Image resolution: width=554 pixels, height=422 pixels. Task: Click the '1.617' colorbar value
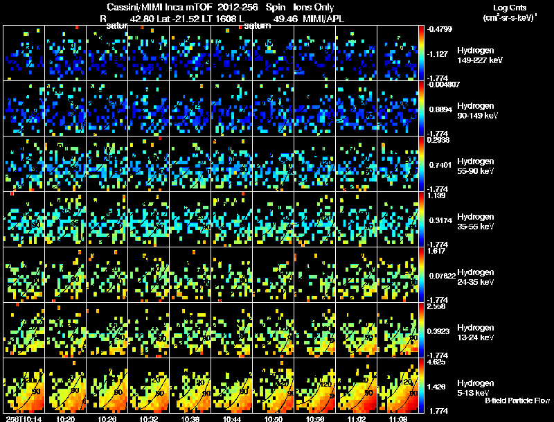tap(436, 251)
